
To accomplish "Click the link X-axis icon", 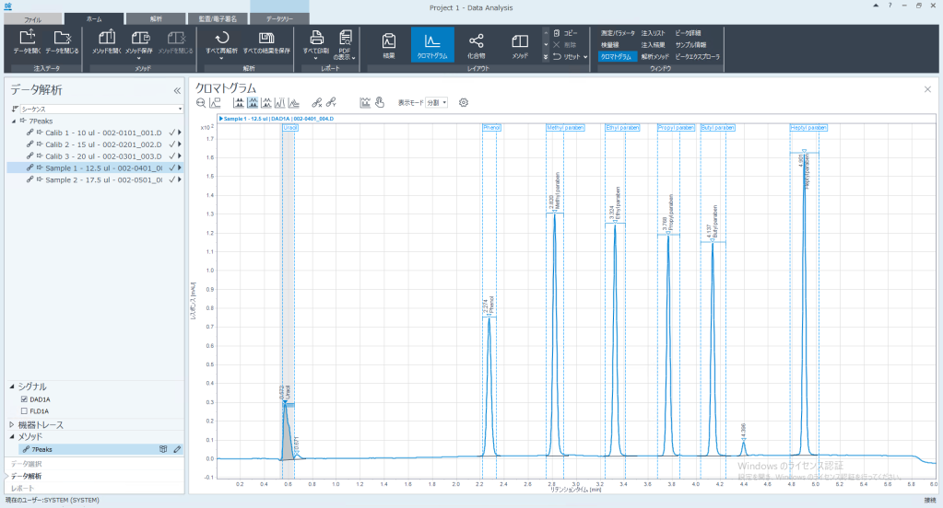I will click(x=317, y=103).
